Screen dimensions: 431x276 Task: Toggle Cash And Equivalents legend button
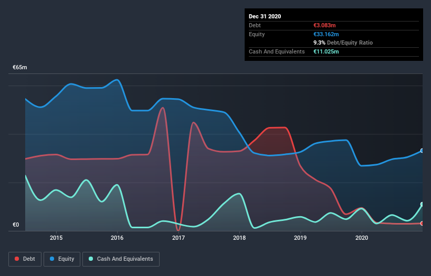(121, 259)
